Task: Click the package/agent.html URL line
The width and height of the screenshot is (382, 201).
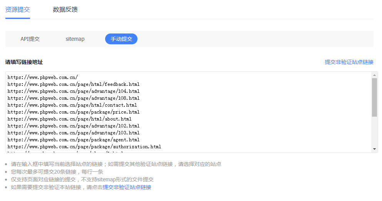Action: 73,140
